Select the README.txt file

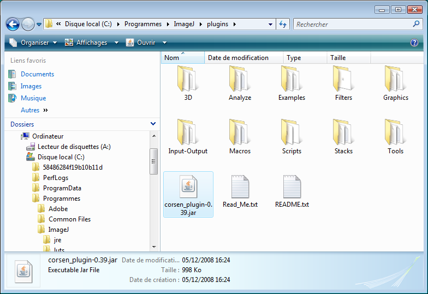pos(292,191)
